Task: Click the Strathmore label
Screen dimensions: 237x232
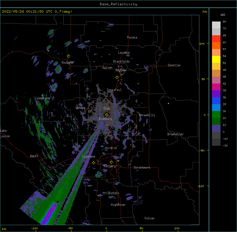Action: click(x=142, y=168)
